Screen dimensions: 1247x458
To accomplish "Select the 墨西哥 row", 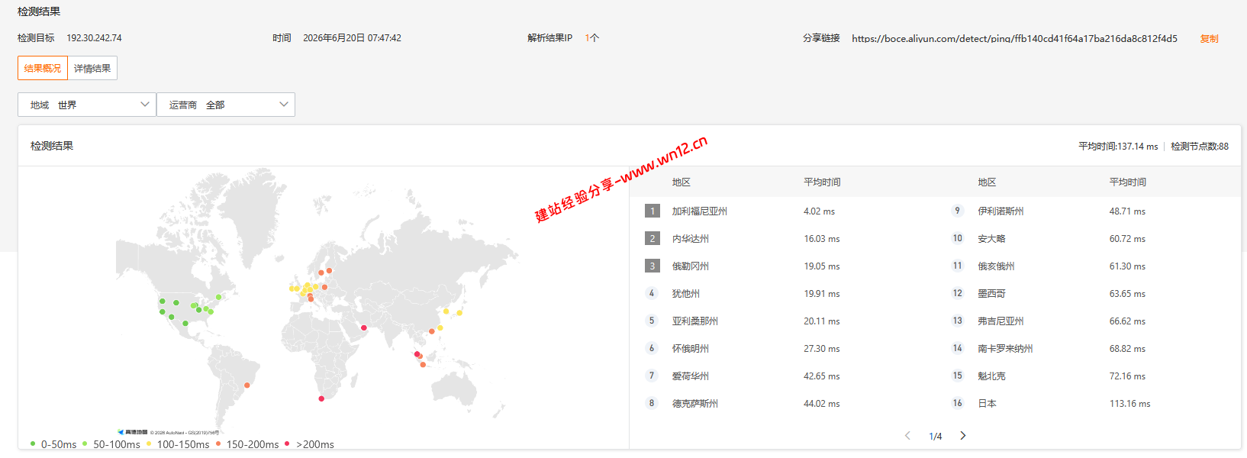I will click(1087, 294).
